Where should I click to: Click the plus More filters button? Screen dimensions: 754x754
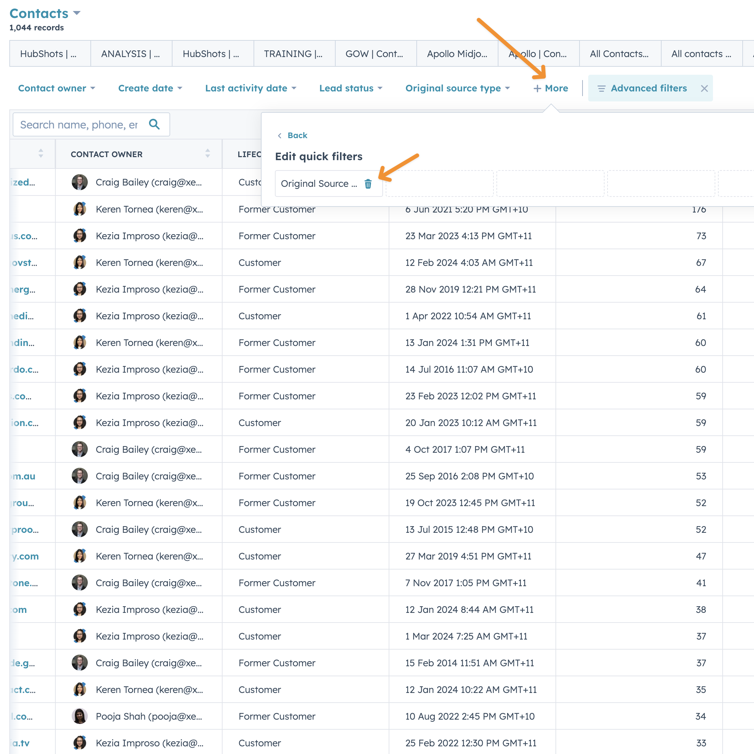550,88
